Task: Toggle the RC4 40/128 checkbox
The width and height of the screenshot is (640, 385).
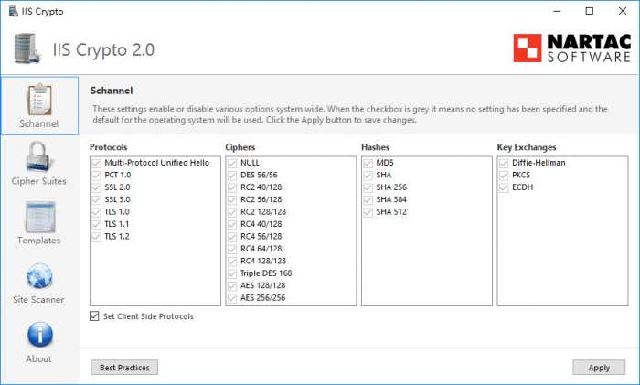Action: coord(232,224)
